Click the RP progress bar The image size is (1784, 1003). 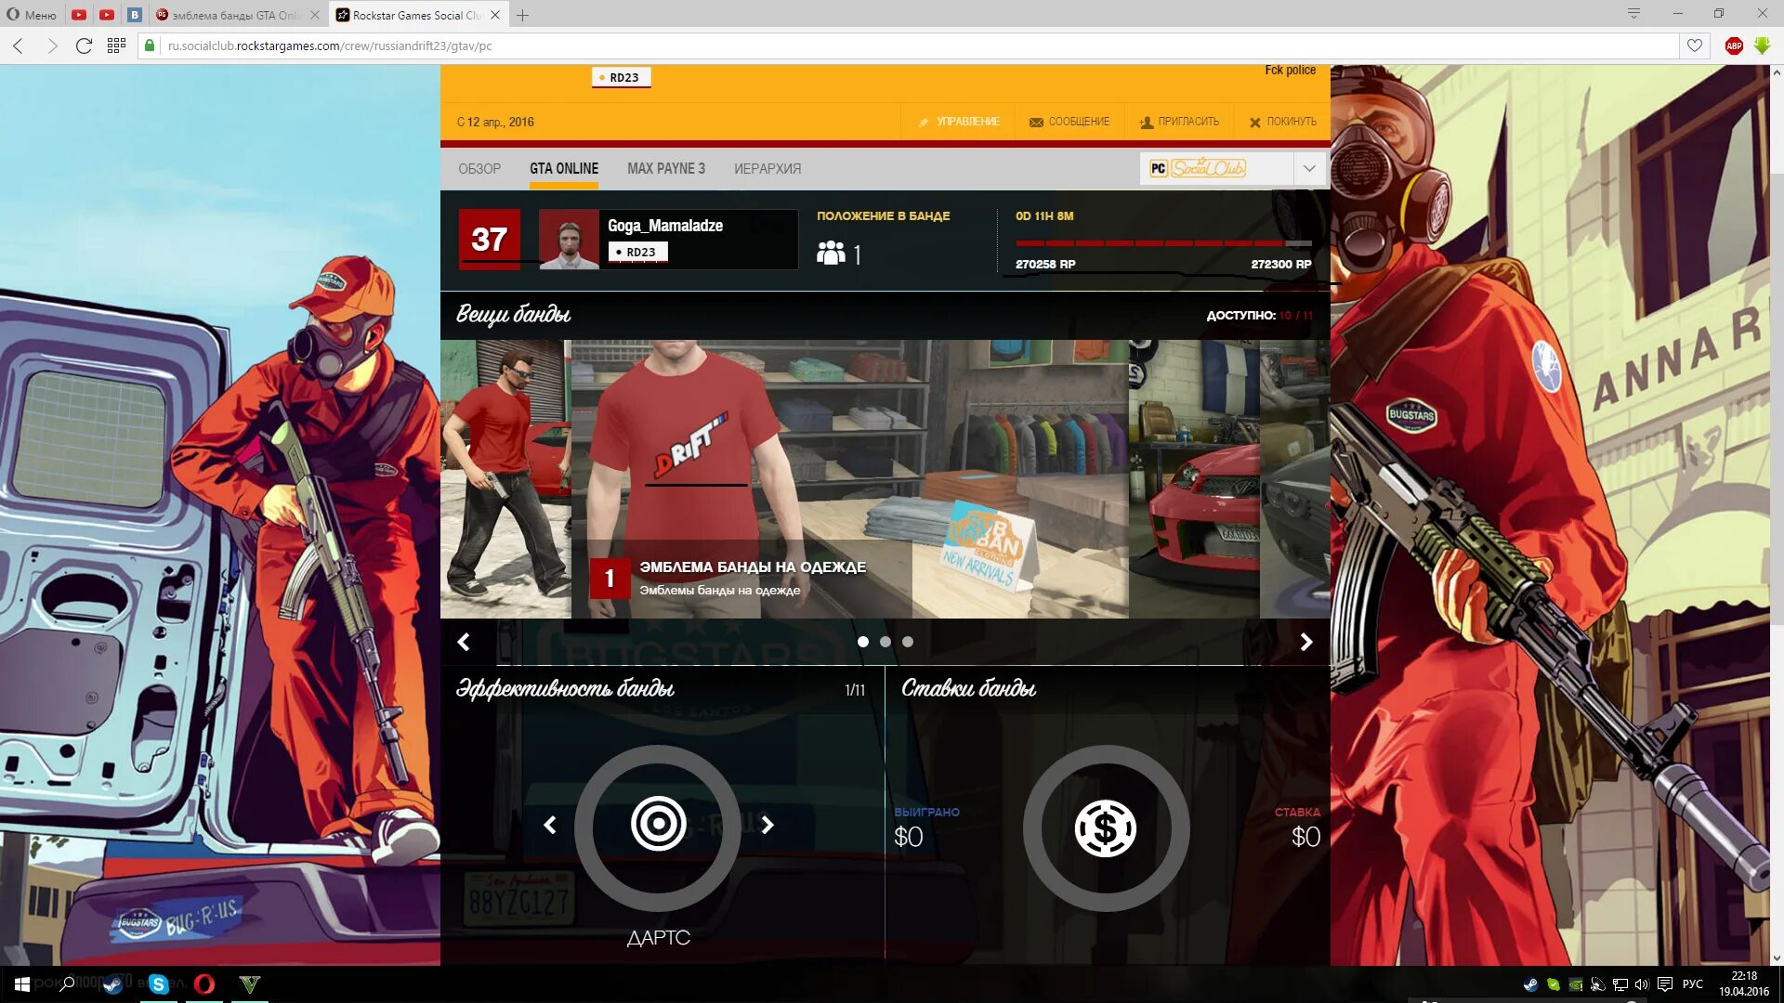click(1163, 243)
